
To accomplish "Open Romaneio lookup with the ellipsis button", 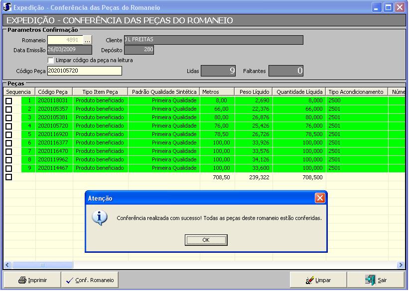I will coord(87,40).
